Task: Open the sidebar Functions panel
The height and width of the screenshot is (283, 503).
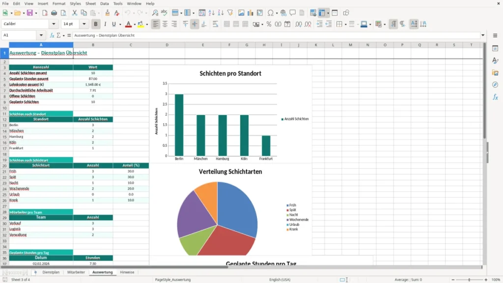Action: (495, 97)
